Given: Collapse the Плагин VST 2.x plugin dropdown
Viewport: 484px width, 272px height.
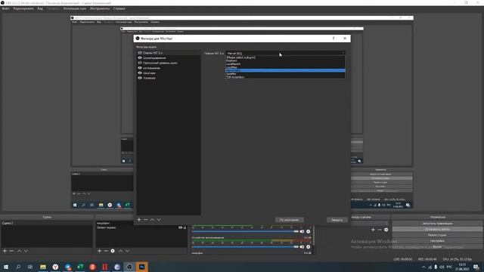Looking at the screenshot, I should pyautogui.click(x=285, y=54).
